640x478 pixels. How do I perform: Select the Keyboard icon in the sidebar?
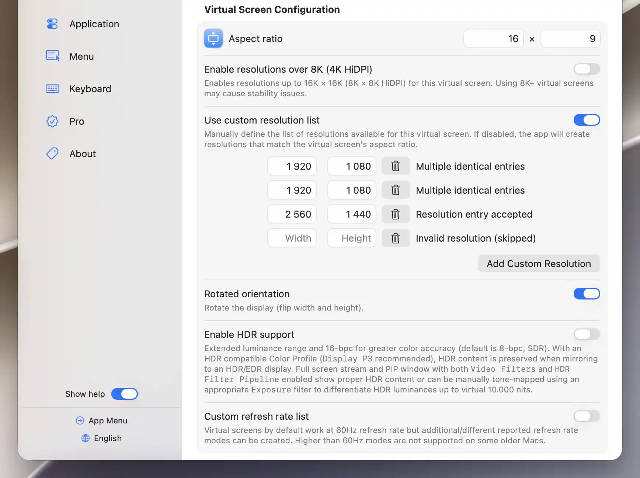(52, 89)
